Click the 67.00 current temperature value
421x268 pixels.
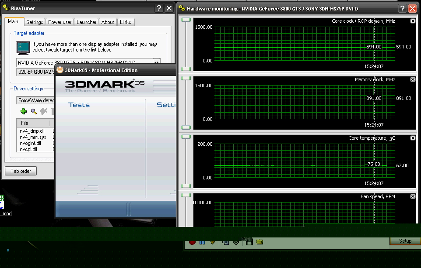coord(402,165)
